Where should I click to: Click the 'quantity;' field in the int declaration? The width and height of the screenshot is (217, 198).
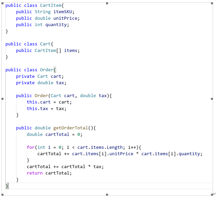[x=57, y=25]
